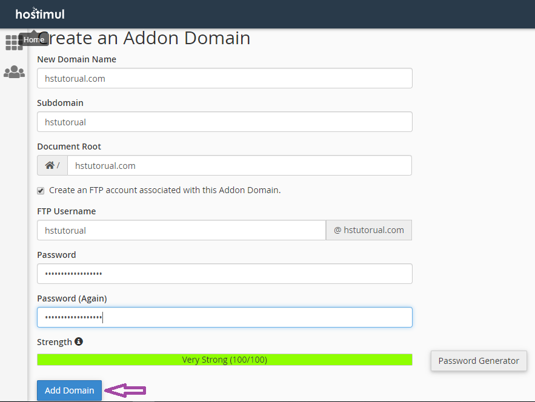Open Home via the sidebar grid icon
Viewport: 535px width, 402px height.
13,43
